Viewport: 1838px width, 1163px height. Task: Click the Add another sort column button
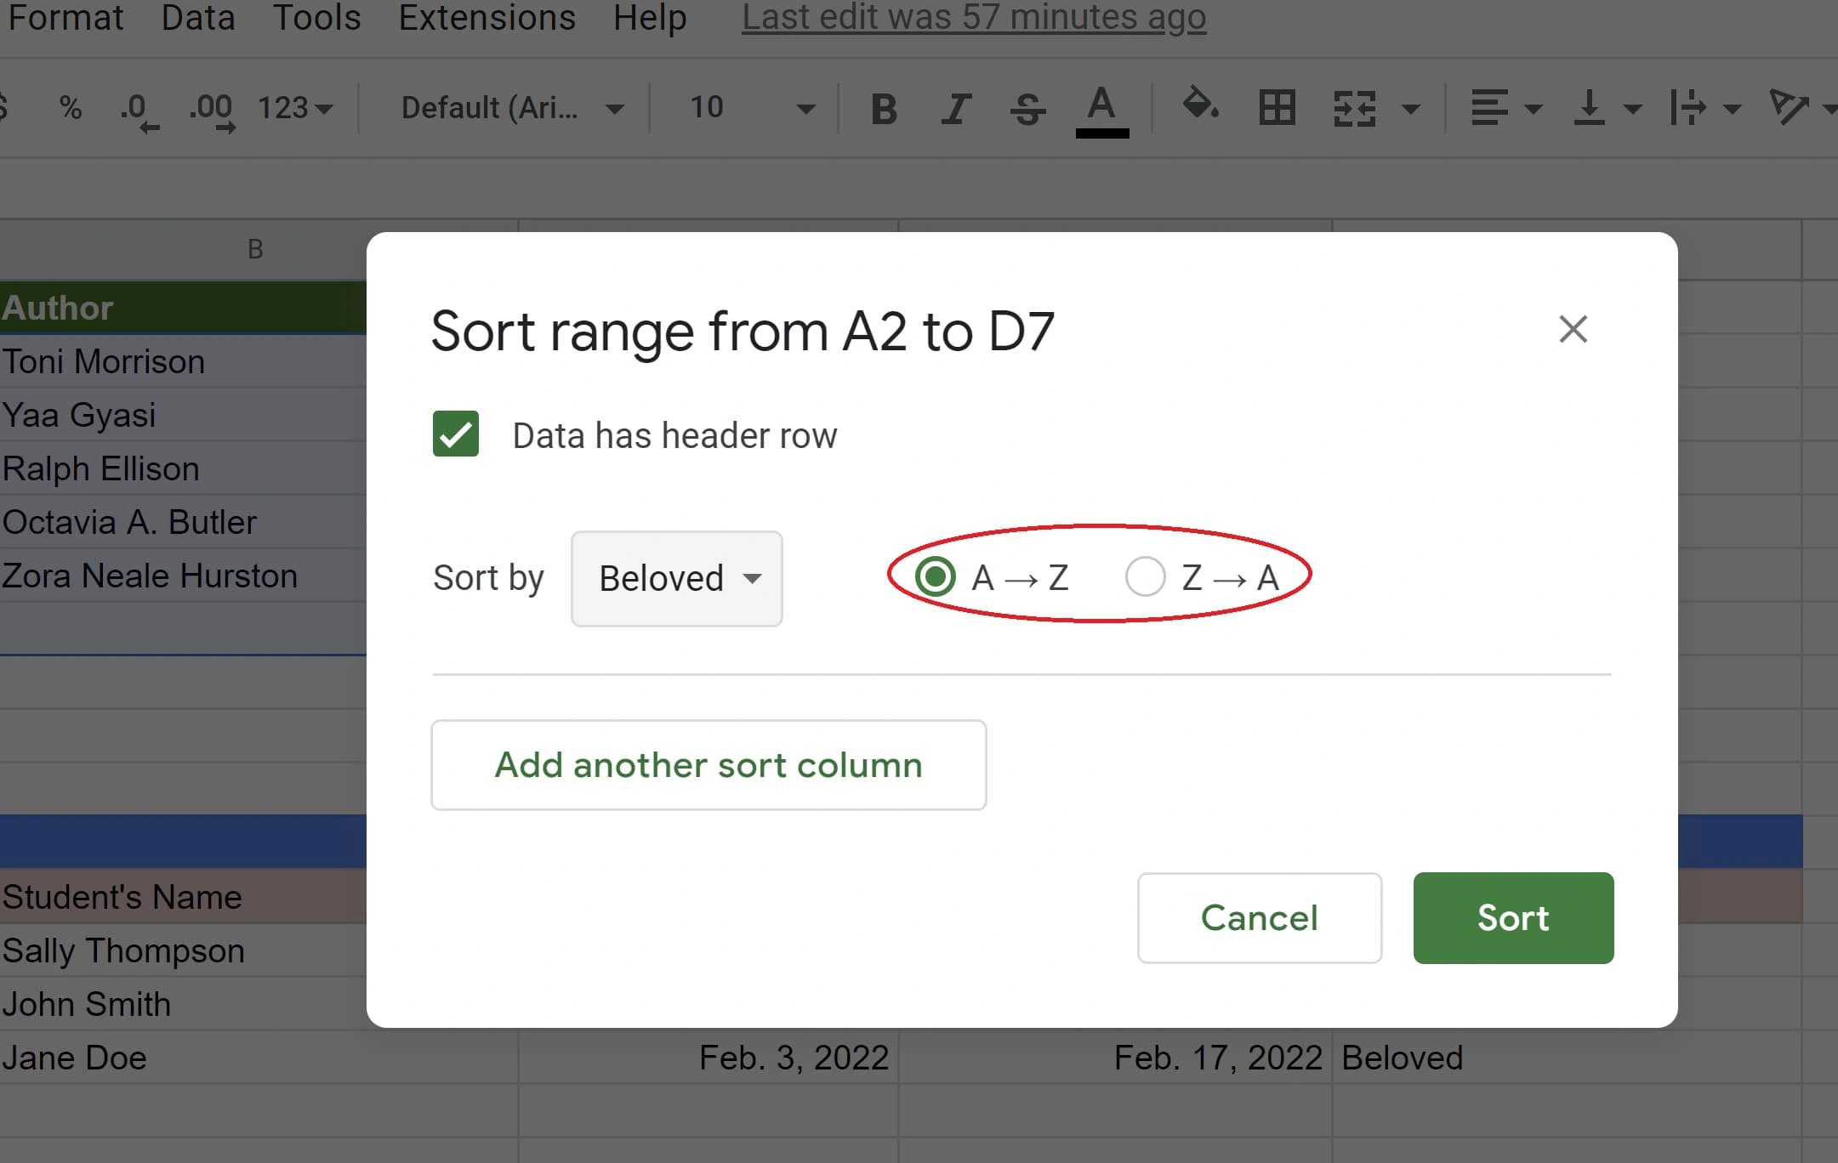pos(708,764)
